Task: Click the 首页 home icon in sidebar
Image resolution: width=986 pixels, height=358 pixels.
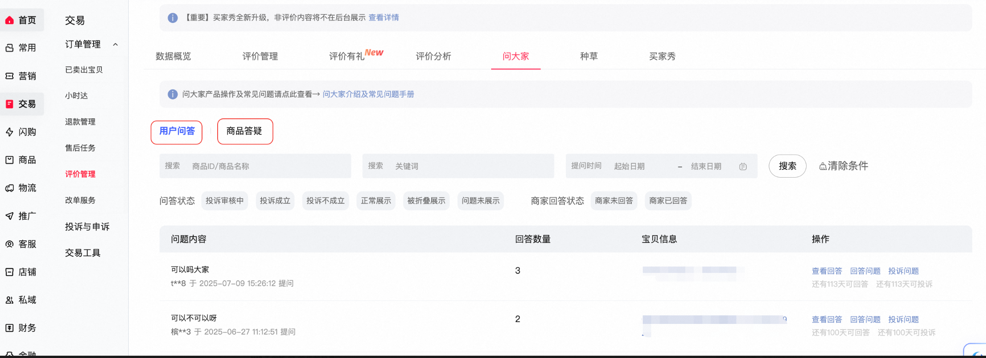Action: (9, 20)
